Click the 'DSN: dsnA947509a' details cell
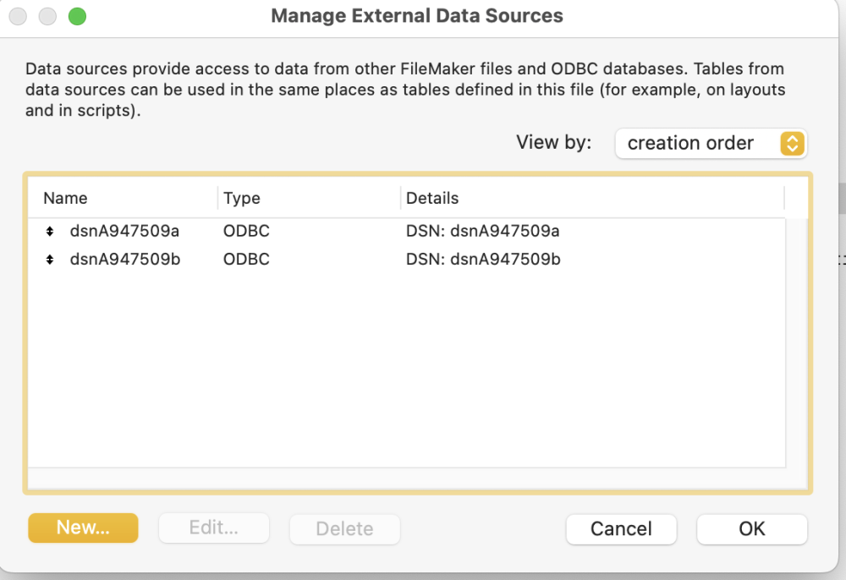 pyautogui.click(x=483, y=231)
